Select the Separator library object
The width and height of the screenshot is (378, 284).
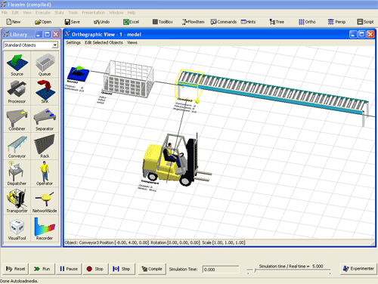pos(45,119)
